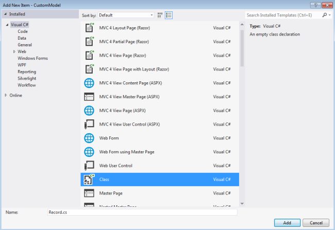Select the Data category

point(22,38)
